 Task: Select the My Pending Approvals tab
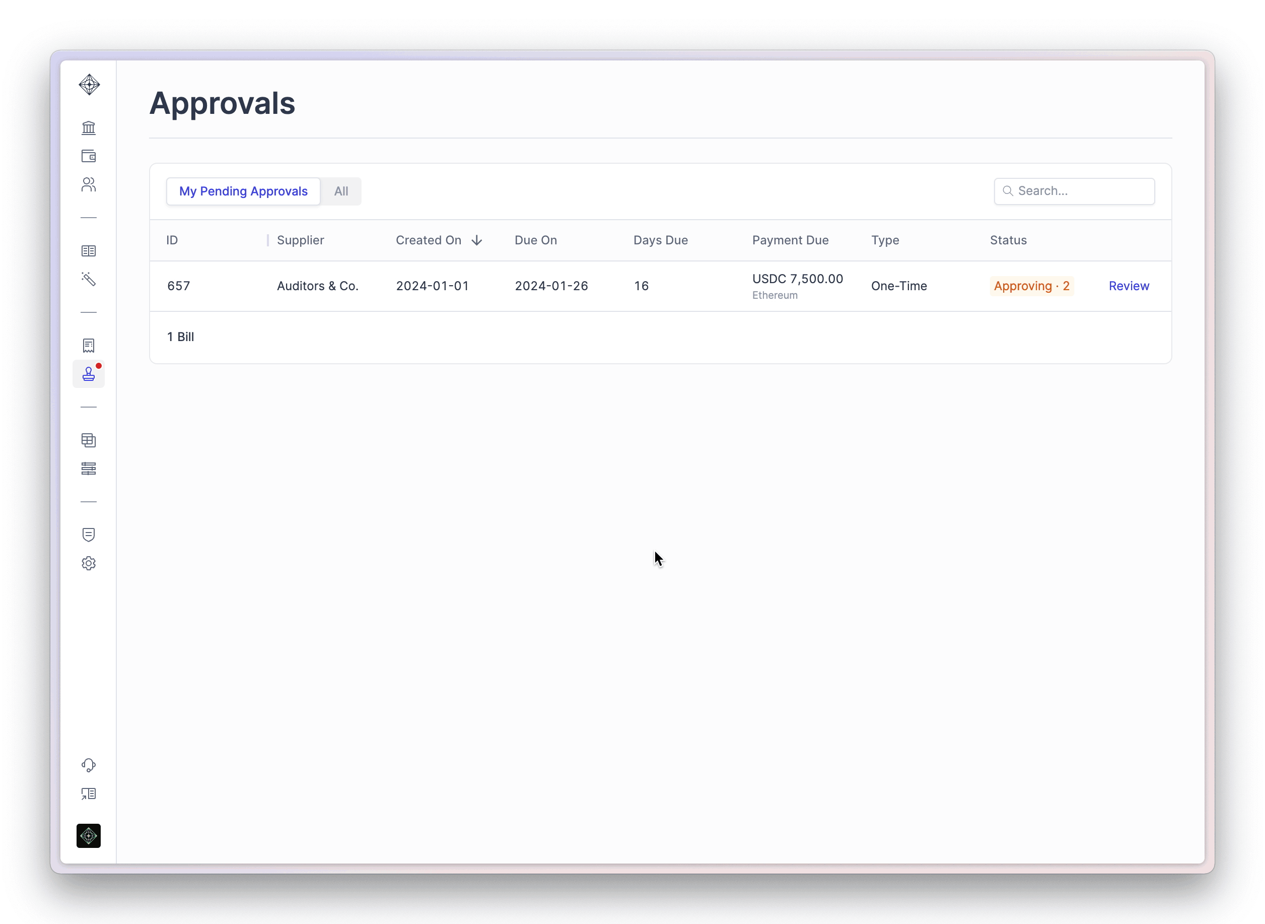pyautogui.click(x=243, y=191)
